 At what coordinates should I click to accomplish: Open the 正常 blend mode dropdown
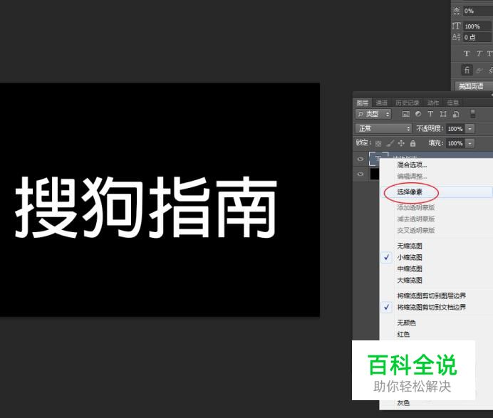(383, 129)
